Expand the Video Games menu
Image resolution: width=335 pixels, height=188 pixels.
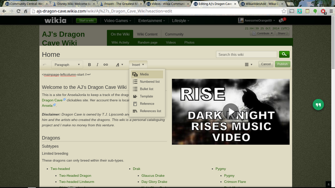click(117, 21)
